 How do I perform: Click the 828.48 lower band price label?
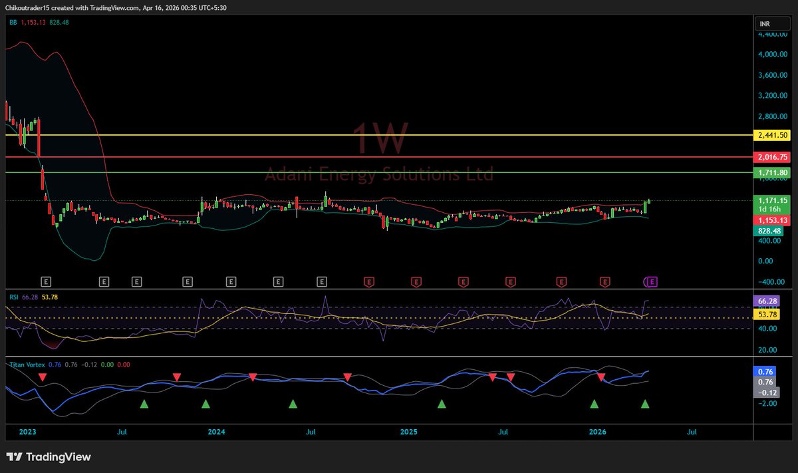[x=768, y=230]
